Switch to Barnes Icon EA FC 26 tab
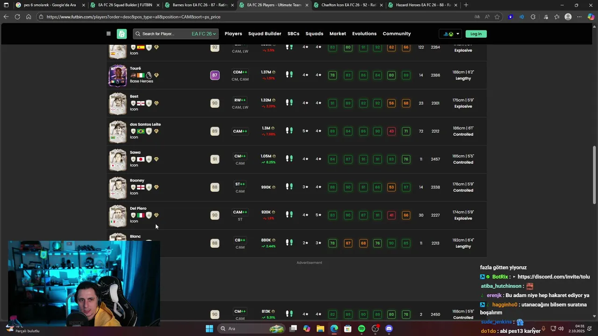 199,5
